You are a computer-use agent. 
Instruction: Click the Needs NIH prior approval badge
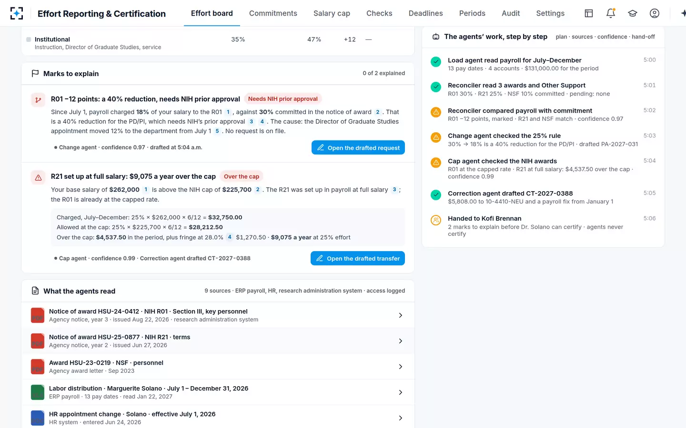pyautogui.click(x=283, y=99)
